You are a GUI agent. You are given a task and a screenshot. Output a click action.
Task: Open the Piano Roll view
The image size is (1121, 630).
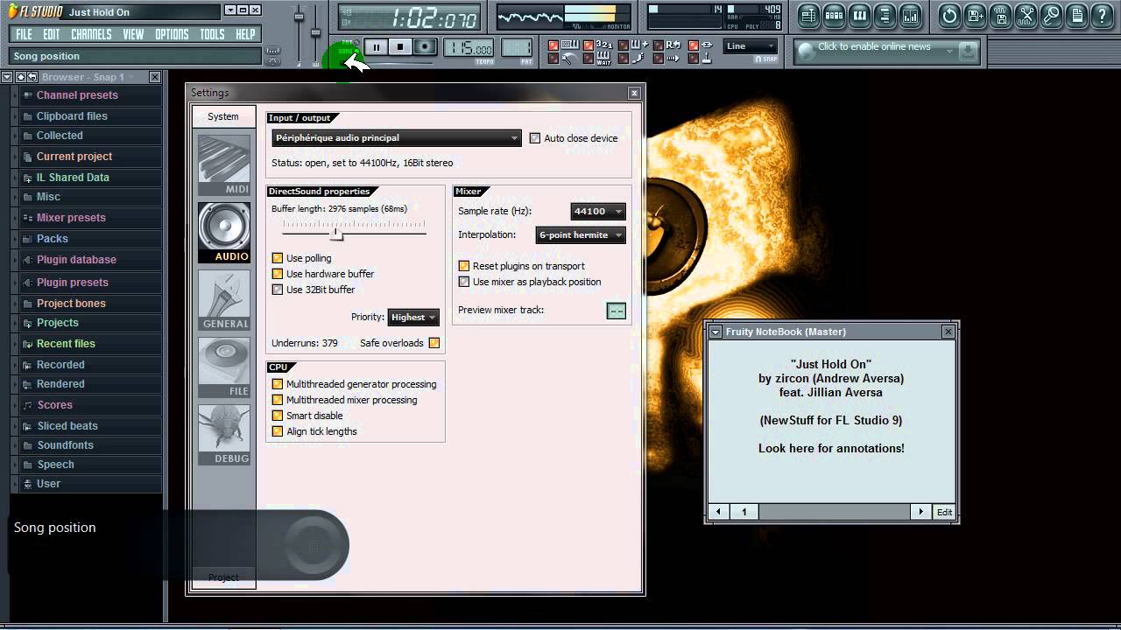point(859,16)
